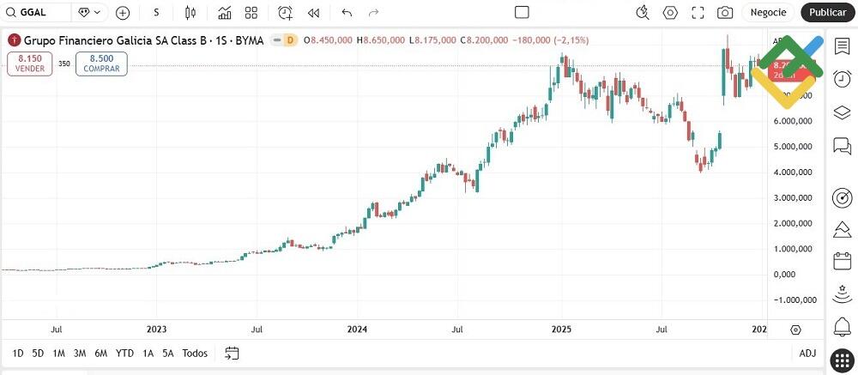Viewport: 858px width, 375px height.
Task: Click the Negocie button
Action: click(x=768, y=12)
